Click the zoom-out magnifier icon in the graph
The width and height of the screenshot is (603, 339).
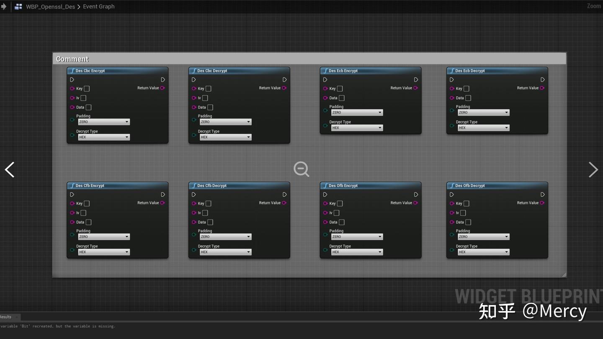(301, 169)
